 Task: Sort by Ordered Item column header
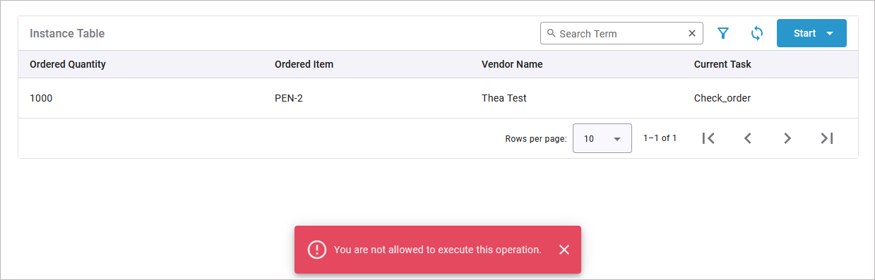click(x=304, y=64)
